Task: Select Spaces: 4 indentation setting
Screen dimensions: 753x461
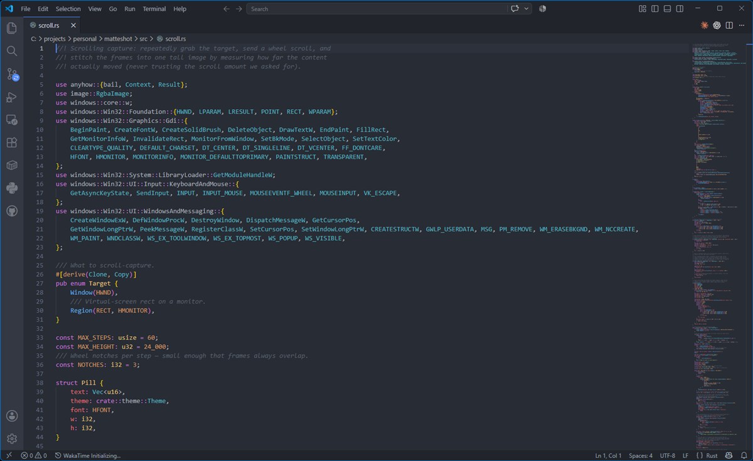Action: (641, 455)
